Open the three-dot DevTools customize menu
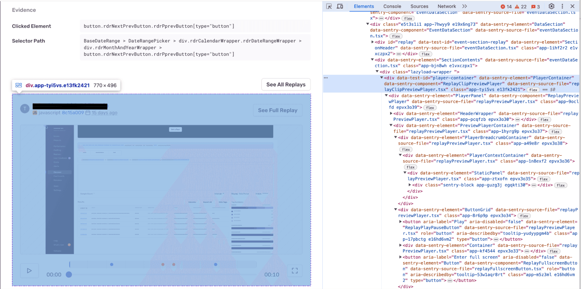 562,6
